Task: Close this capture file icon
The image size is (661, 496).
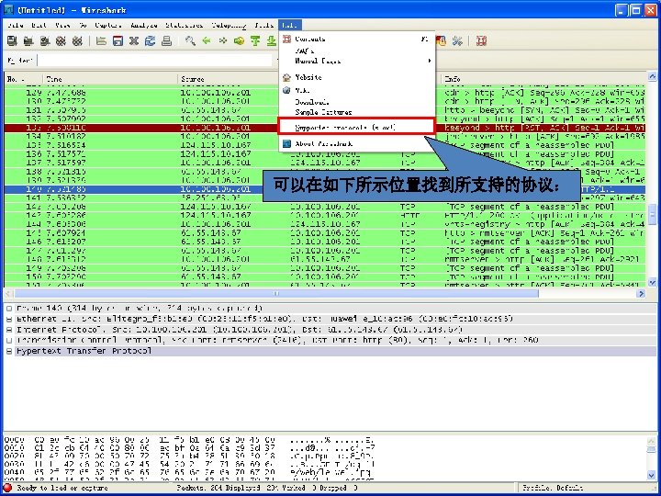Action: tap(134, 41)
